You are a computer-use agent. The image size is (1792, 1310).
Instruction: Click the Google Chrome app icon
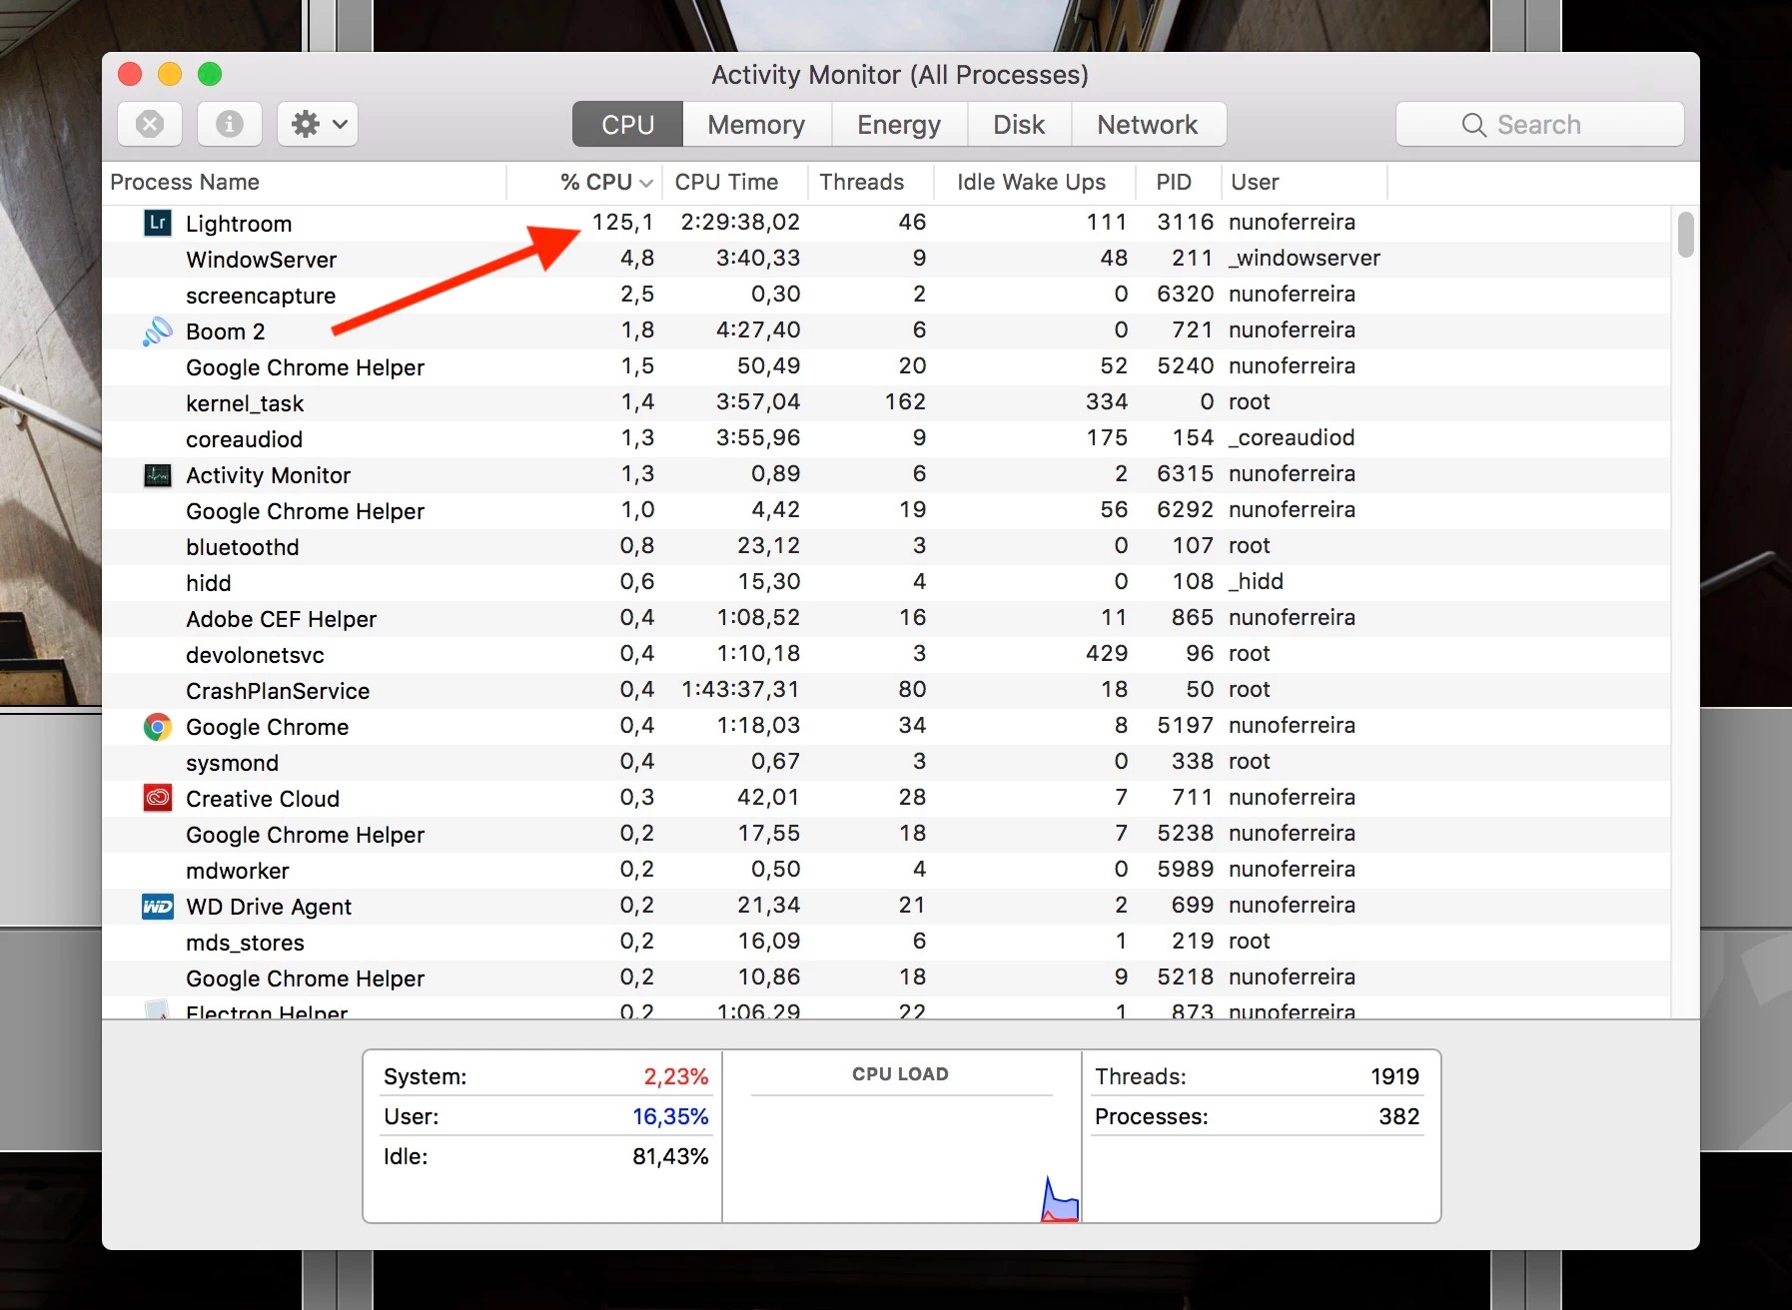pyautogui.click(x=158, y=727)
